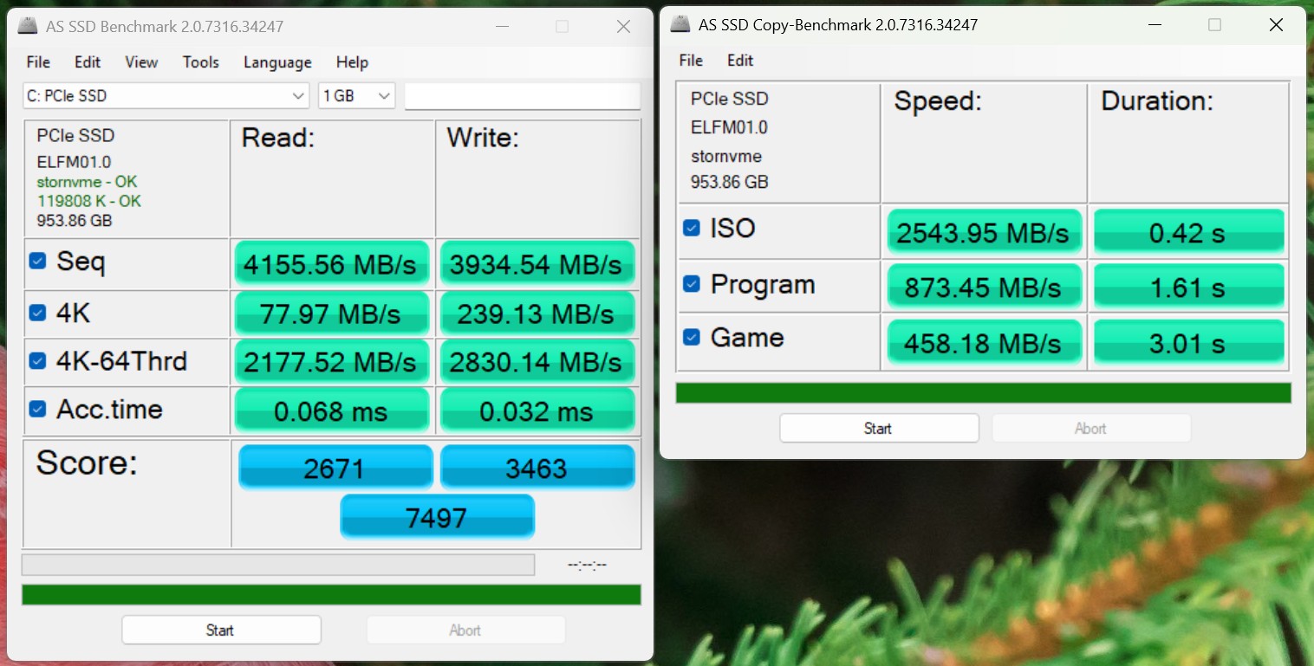Click the write access time 0.032 ms
1314x666 pixels.
point(537,410)
